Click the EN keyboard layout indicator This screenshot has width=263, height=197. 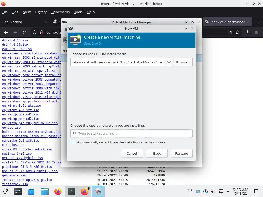pos(198,191)
